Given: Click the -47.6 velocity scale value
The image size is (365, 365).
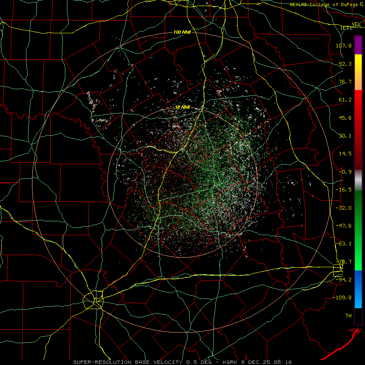Looking at the screenshot, I should (x=344, y=226).
